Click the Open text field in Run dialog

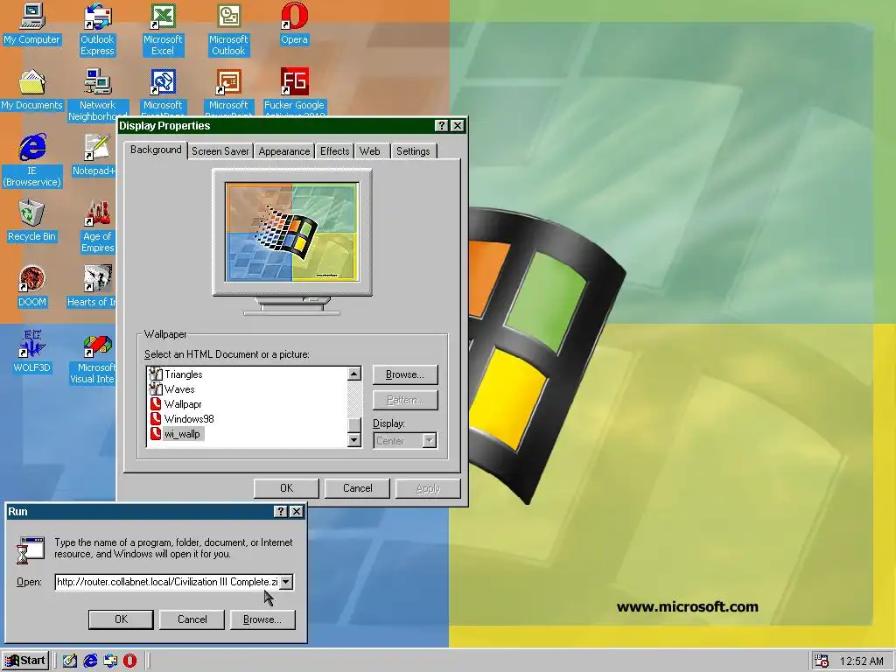click(x=166, y=582)
